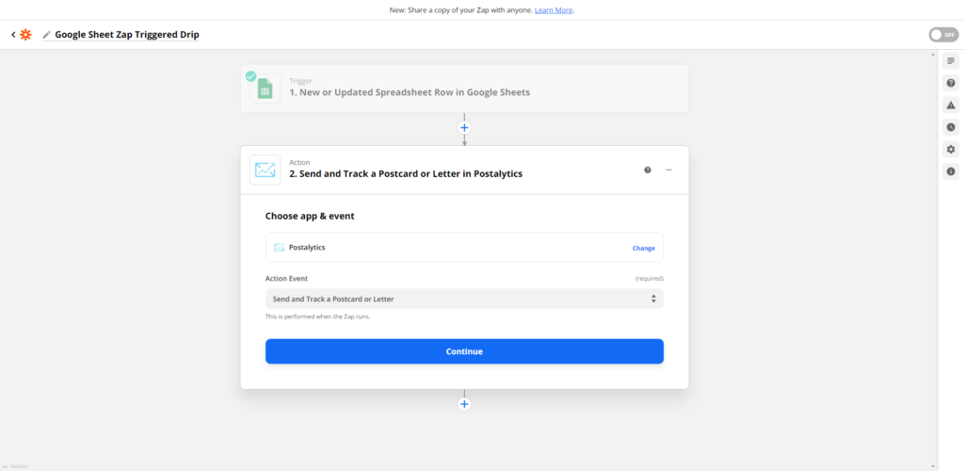This screenshot has width=964, height=471.
Task: Click the help icon in the action step header
Action: [x=648, y=170]
